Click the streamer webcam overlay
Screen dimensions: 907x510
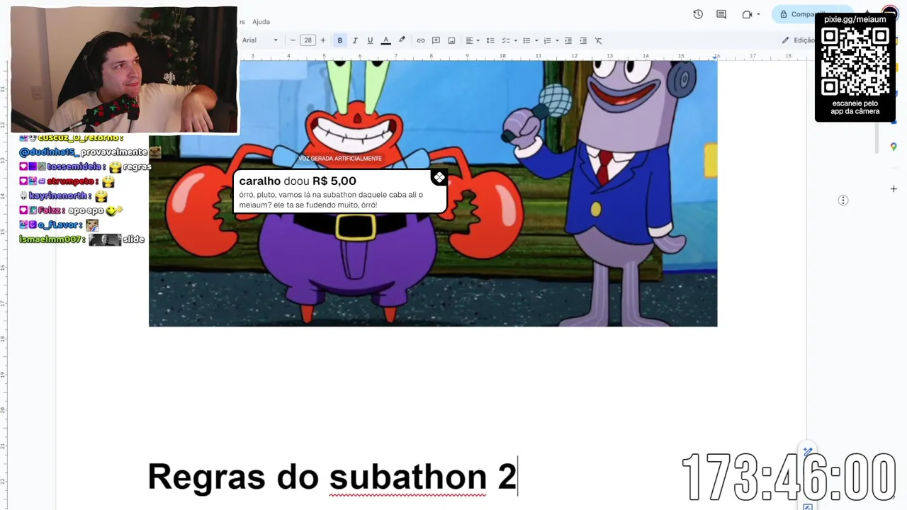click(x=124, y=69)
